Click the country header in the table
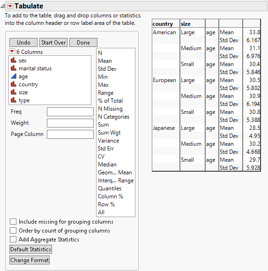 [163, 24]
